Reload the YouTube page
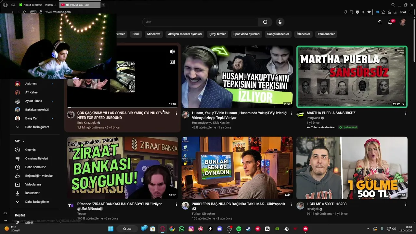 pyautogui.click(x=24, y=12)
